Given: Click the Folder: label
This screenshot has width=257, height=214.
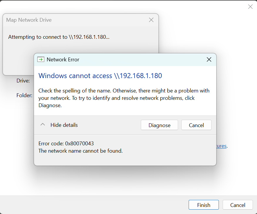Looking at the screenshot, I should click(24, 95).
